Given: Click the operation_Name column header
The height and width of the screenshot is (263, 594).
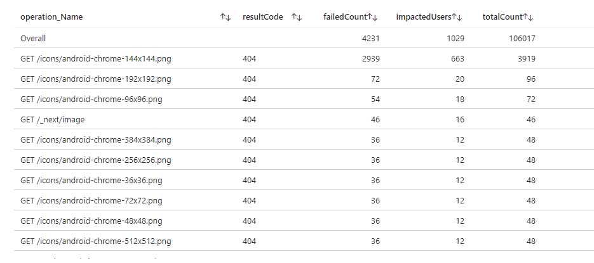Looking at the screenshot, I should point(51,17).
